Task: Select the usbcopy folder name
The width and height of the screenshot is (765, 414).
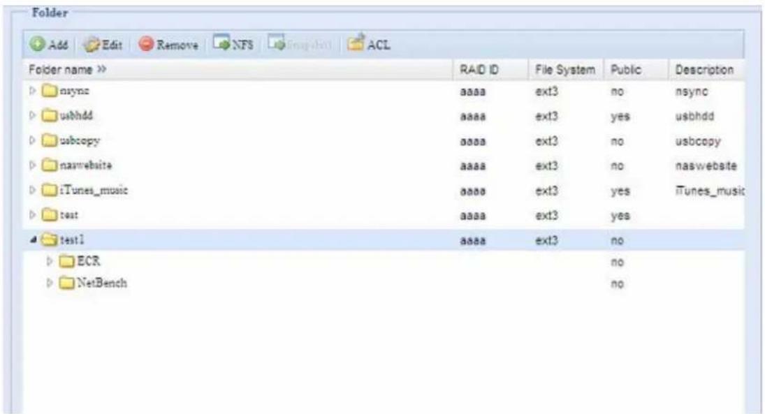Action: (x=80, y=141)
